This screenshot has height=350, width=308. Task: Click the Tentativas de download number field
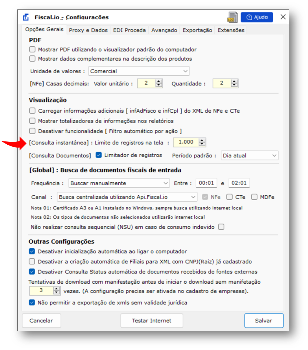pos(42,290)
